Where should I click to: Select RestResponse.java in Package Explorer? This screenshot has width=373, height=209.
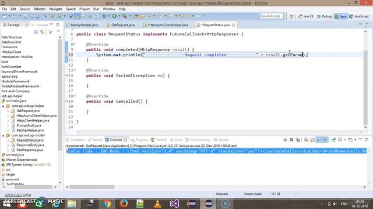(30, 150)
